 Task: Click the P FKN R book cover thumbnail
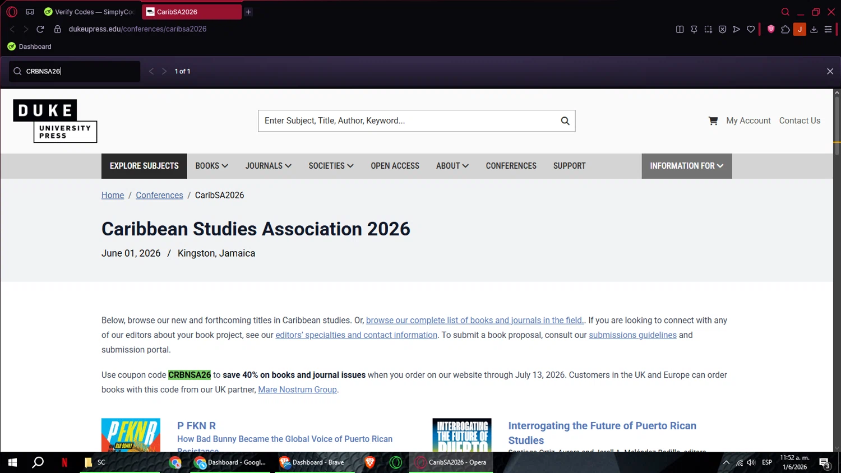tap(131, 435)
